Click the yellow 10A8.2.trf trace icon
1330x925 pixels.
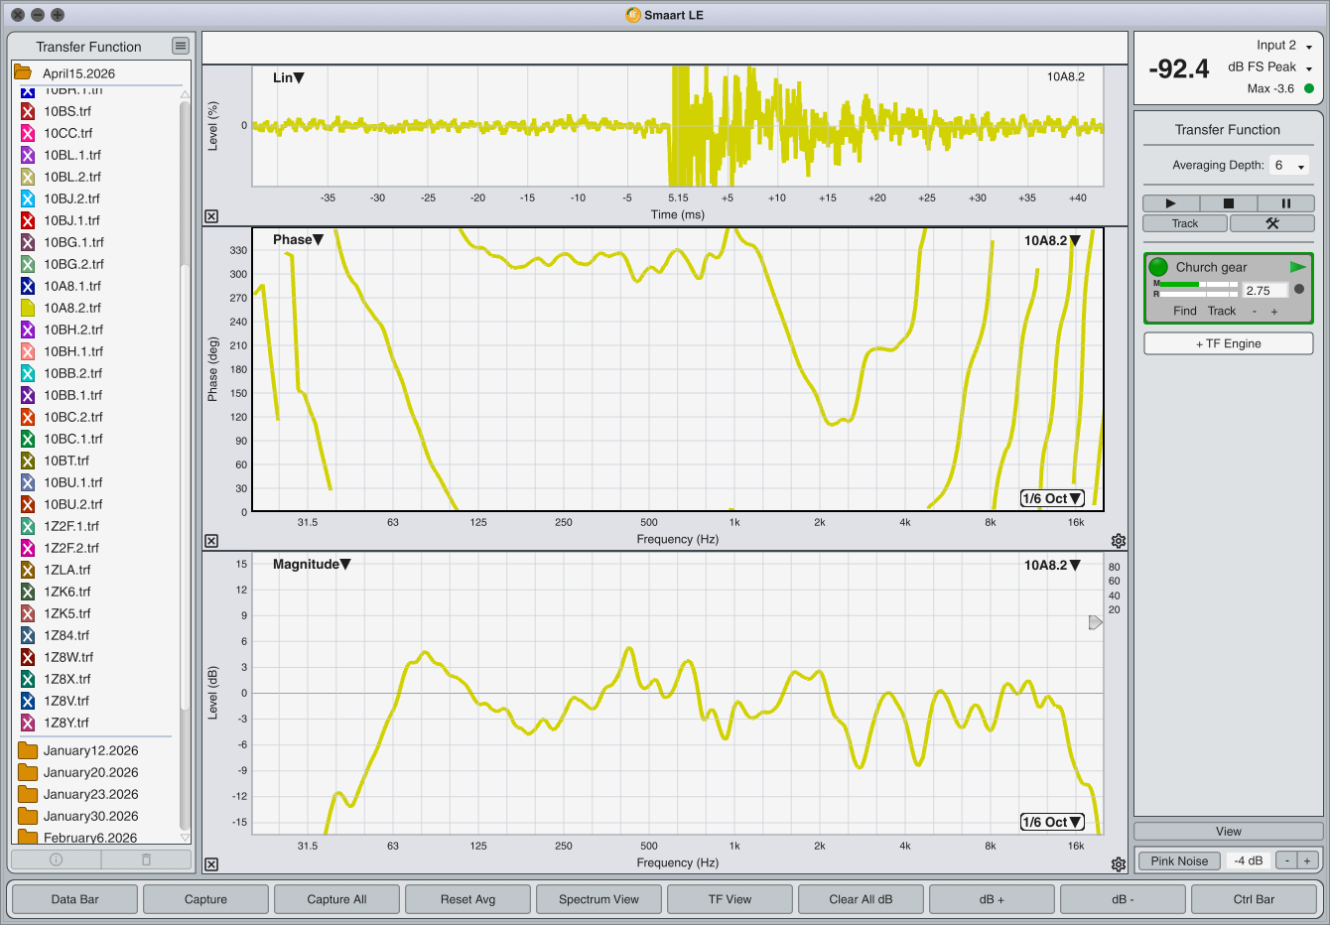pos(28,308)
